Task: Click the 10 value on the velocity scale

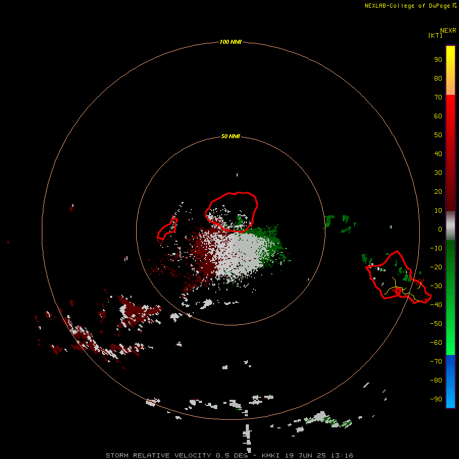Action: pyautogui.click(x=438, y=211)
